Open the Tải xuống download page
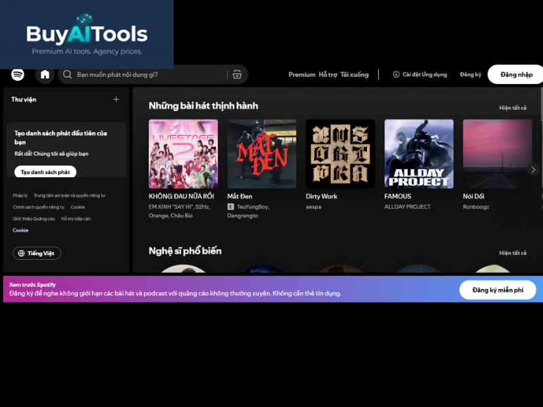This screenshot has height=407, width=543. coord(354,75)
